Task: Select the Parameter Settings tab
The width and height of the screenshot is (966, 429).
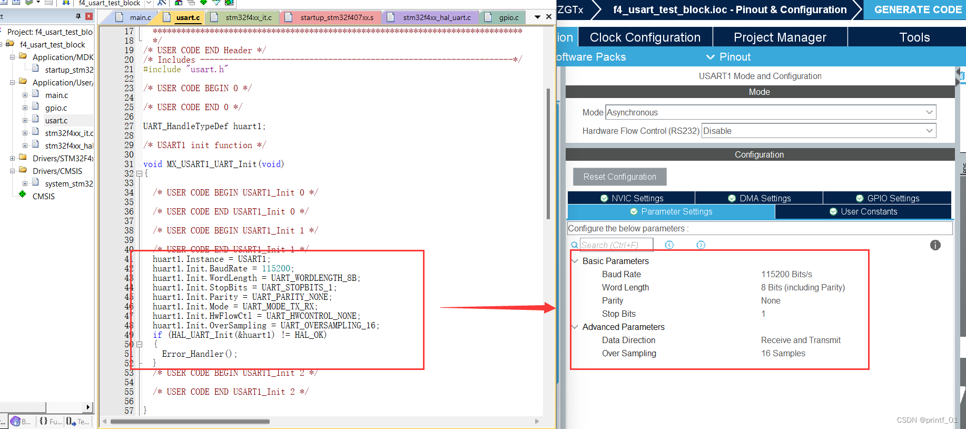Action: pyautogui.click(x=671, y=211)
